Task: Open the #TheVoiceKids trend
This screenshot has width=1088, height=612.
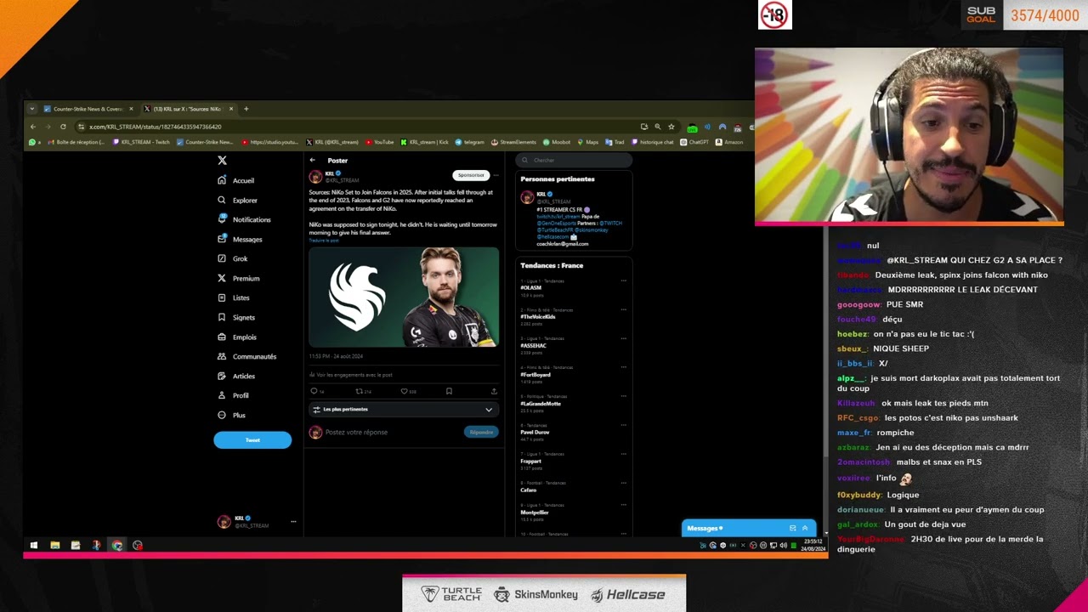Action: click(x=538, y=316)
